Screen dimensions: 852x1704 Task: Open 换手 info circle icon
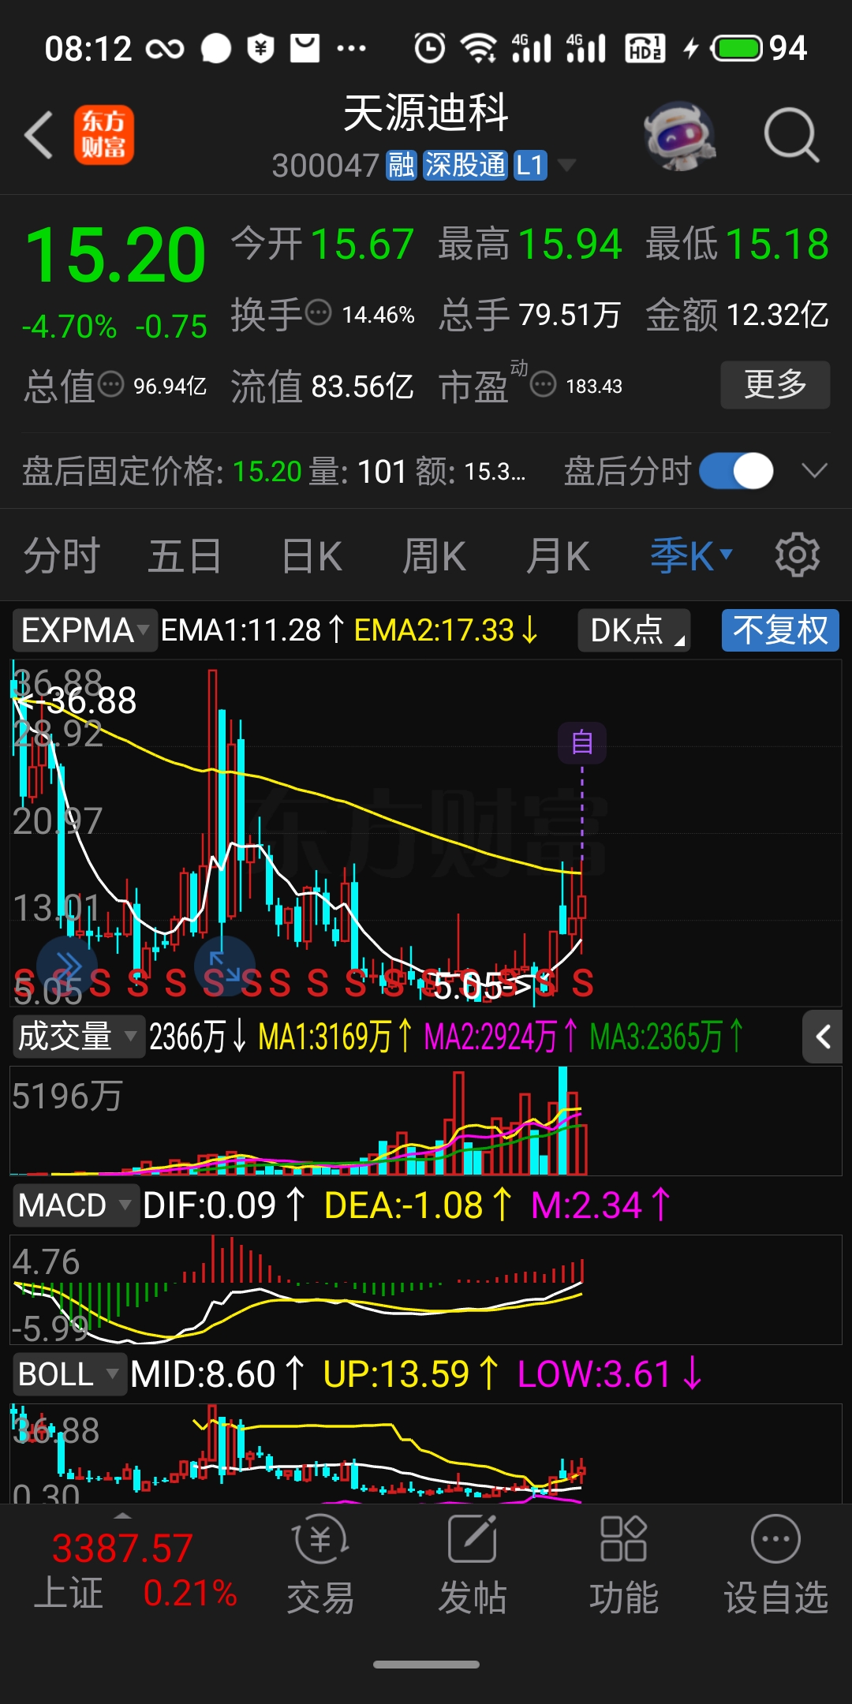318,313
